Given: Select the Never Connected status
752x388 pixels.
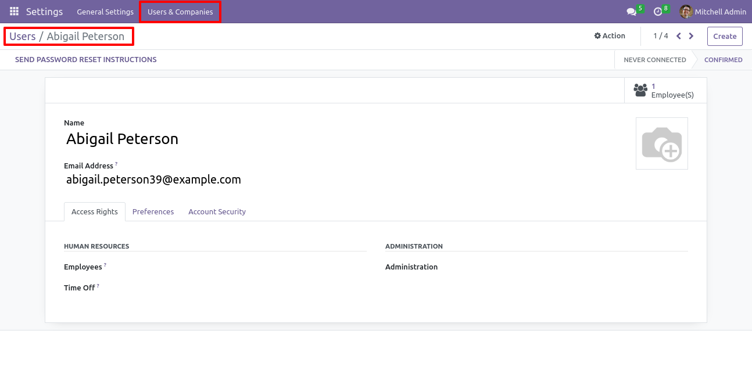Looking at the screenshot, I should point(655,60).
